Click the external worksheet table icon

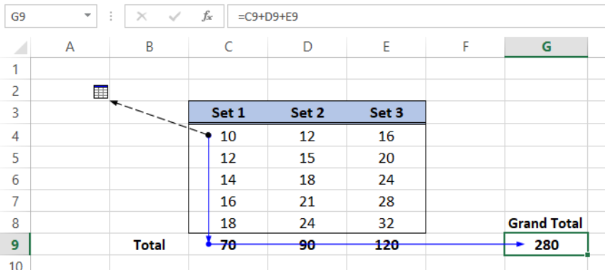[x=101, y=92]
